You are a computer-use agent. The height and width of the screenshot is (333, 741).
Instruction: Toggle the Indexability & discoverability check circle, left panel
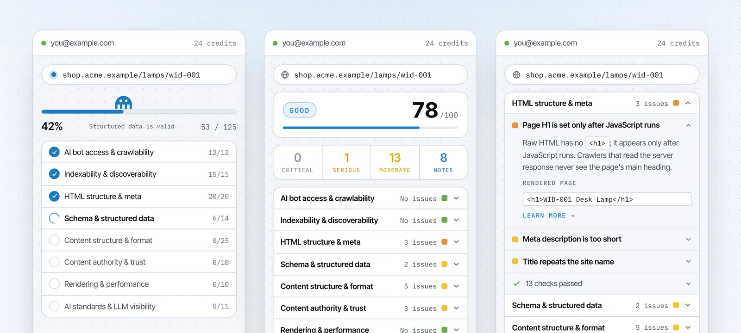pyautogui.click(x=54, y=174)
